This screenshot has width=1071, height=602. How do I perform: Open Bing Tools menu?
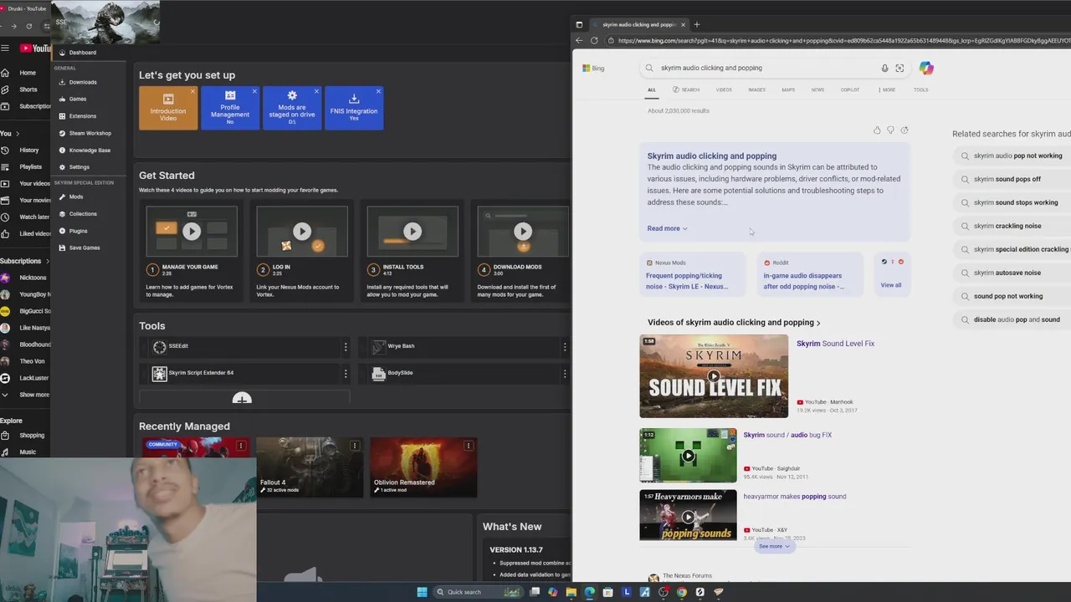[920, 89]
